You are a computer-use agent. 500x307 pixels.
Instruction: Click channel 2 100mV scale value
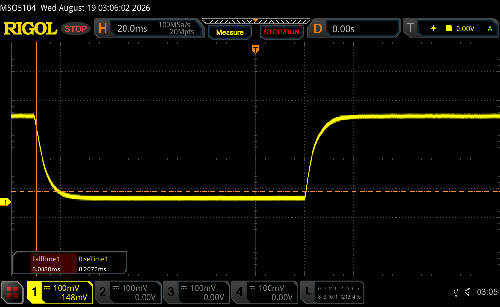coord(134,288)
